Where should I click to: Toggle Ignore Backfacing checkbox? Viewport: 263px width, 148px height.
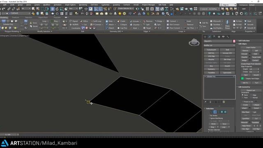(209, 118)
